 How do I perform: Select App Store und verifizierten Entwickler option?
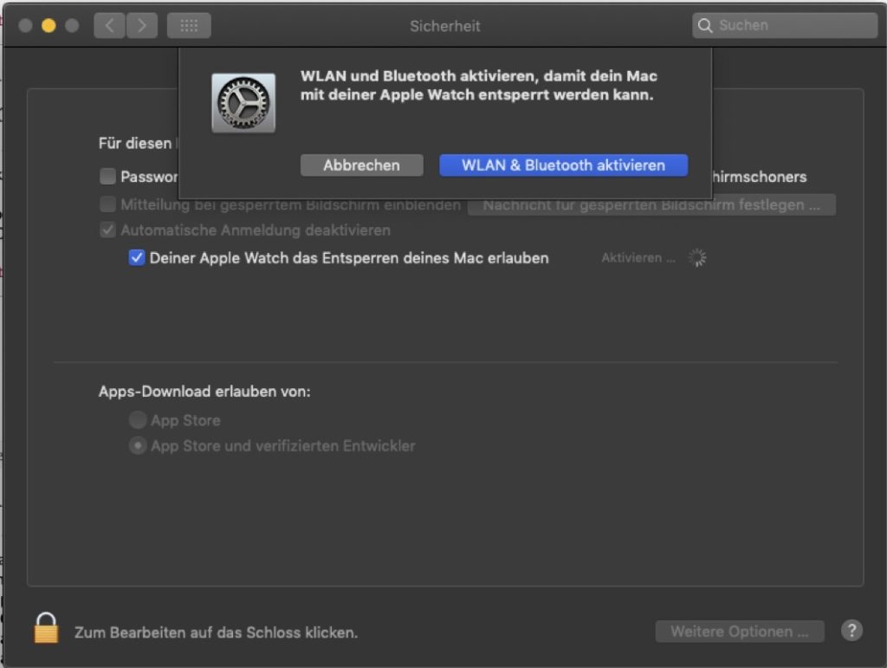pos(138,445)
